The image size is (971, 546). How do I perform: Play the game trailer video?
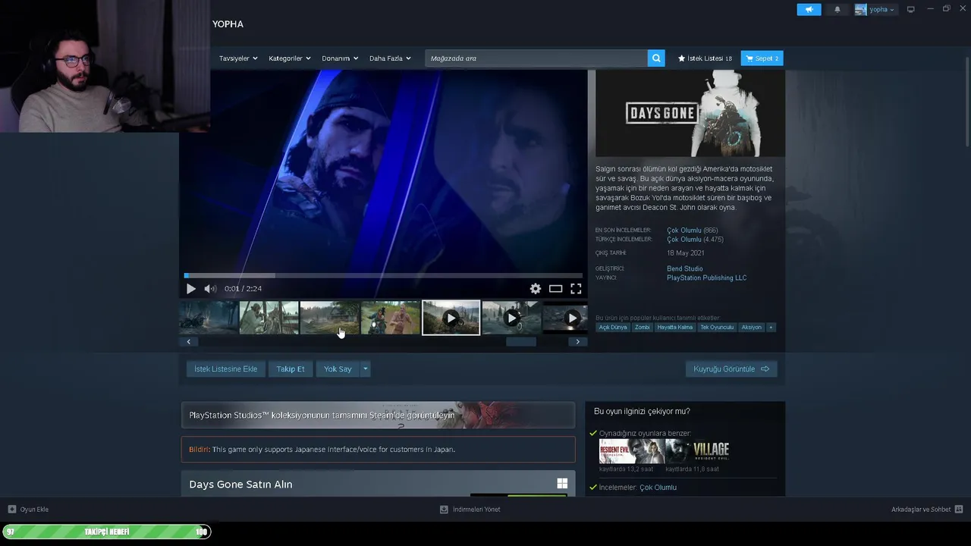point(190,288)
